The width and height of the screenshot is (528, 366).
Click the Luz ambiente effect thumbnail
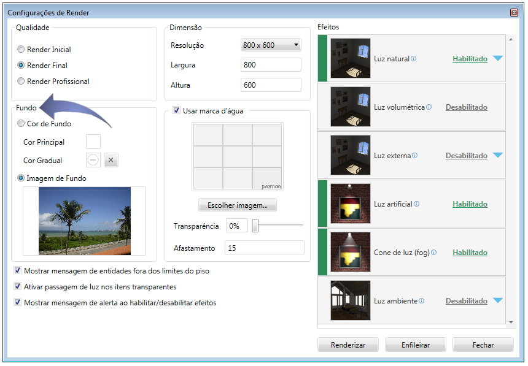(x=350, y=300)
